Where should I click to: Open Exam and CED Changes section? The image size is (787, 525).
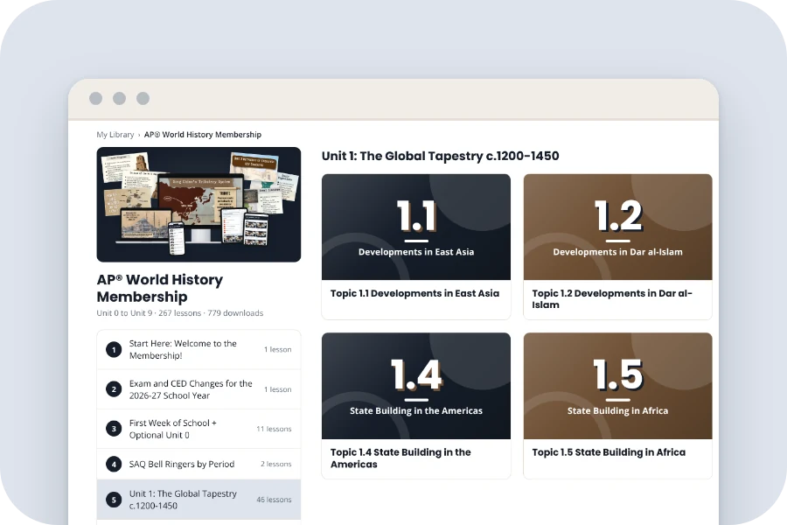click(x=198, y=389)
